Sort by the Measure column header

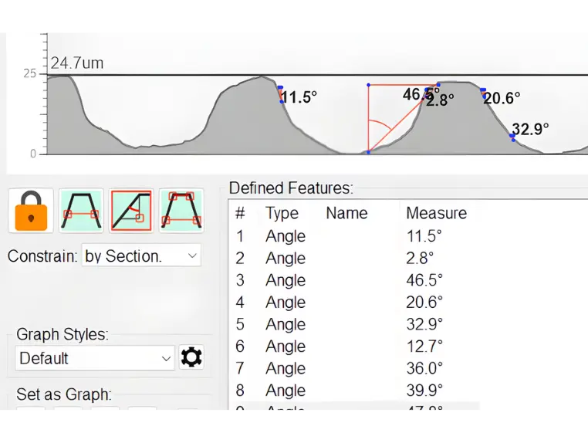point(436,213)
